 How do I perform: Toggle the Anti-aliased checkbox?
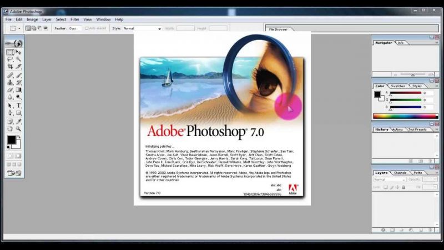click(87, 28)
